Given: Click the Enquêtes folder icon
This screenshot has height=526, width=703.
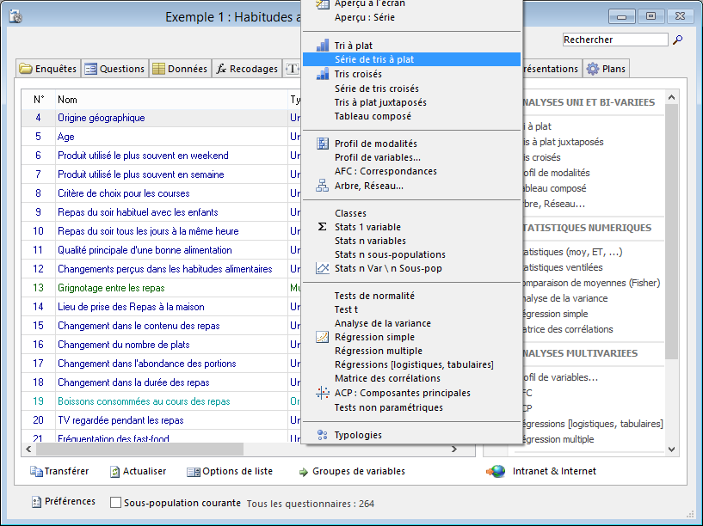Looking at the screenshot, I should (x=26, y=69).
